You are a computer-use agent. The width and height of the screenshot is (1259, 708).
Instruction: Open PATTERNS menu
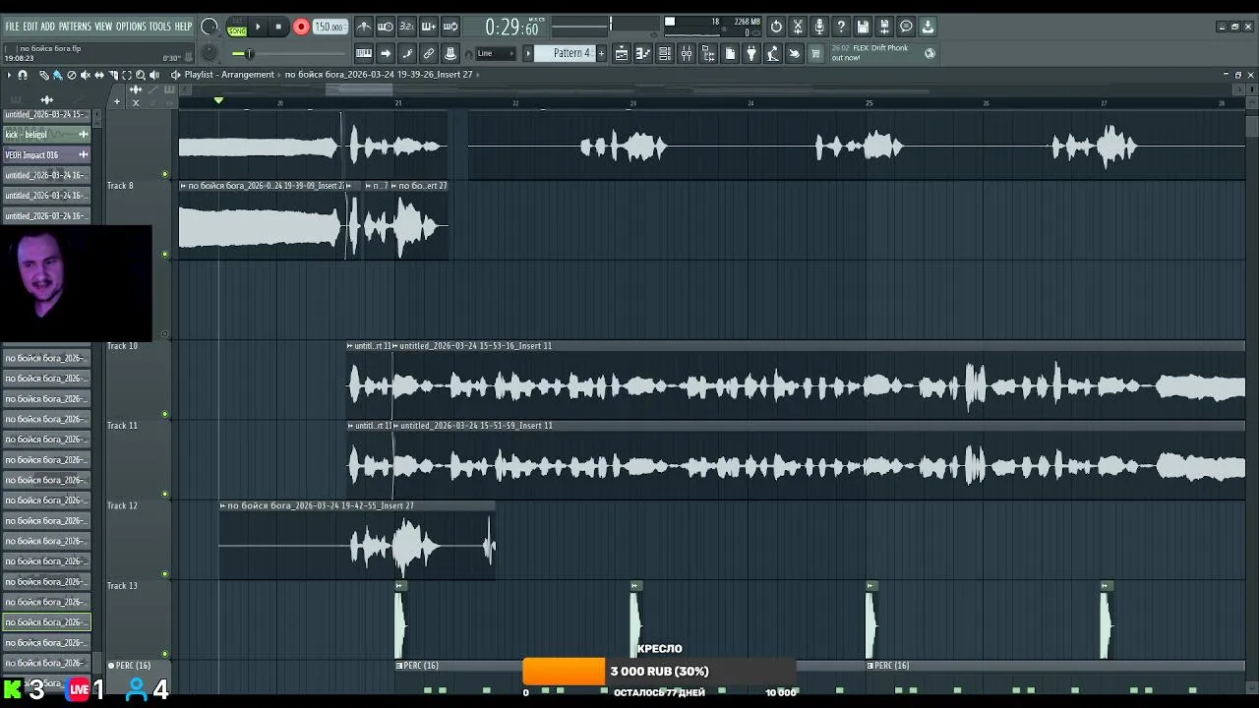tap(74, 27)
